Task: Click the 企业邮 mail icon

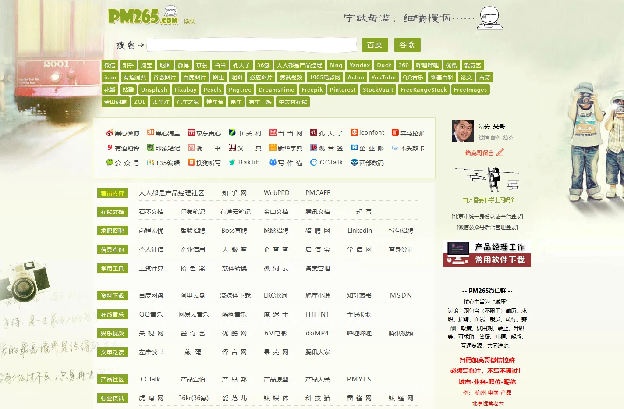Action: pyautogui.click(x=355, y=147)
